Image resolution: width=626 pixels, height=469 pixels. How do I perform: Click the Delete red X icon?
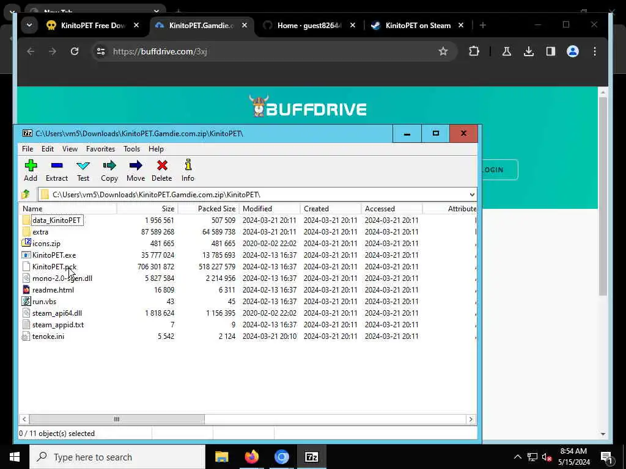pos(161,170)
